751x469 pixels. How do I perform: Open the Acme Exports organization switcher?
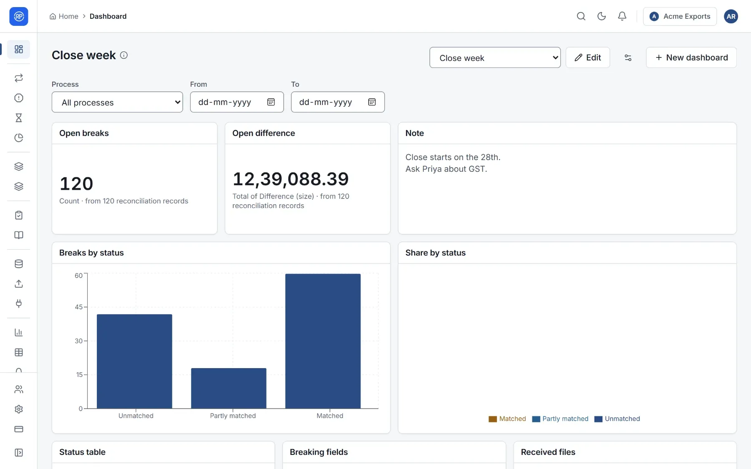coord(680,16)
